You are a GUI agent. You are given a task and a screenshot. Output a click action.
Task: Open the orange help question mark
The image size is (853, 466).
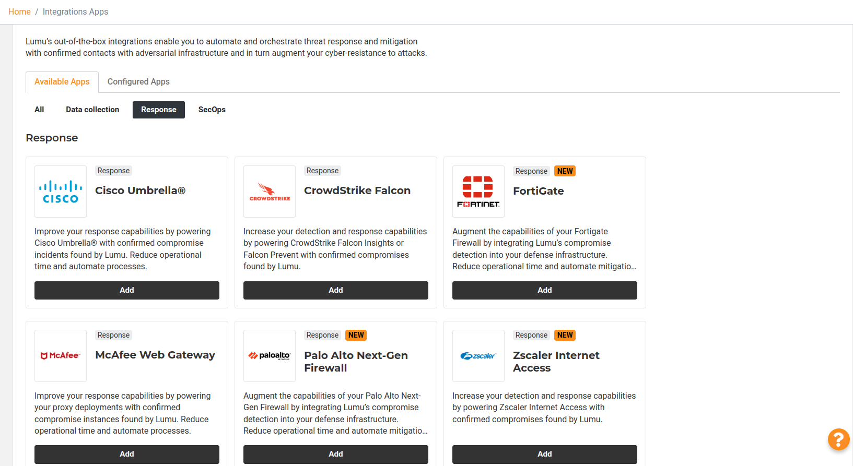[x=838, y=439]
